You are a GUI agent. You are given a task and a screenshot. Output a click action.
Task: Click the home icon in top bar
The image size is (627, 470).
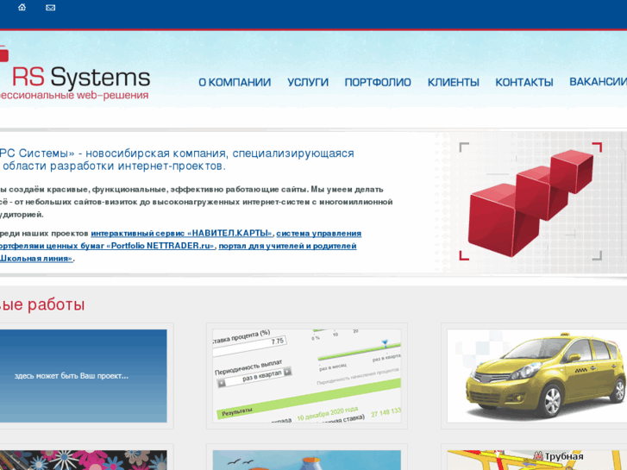point(22,7)
